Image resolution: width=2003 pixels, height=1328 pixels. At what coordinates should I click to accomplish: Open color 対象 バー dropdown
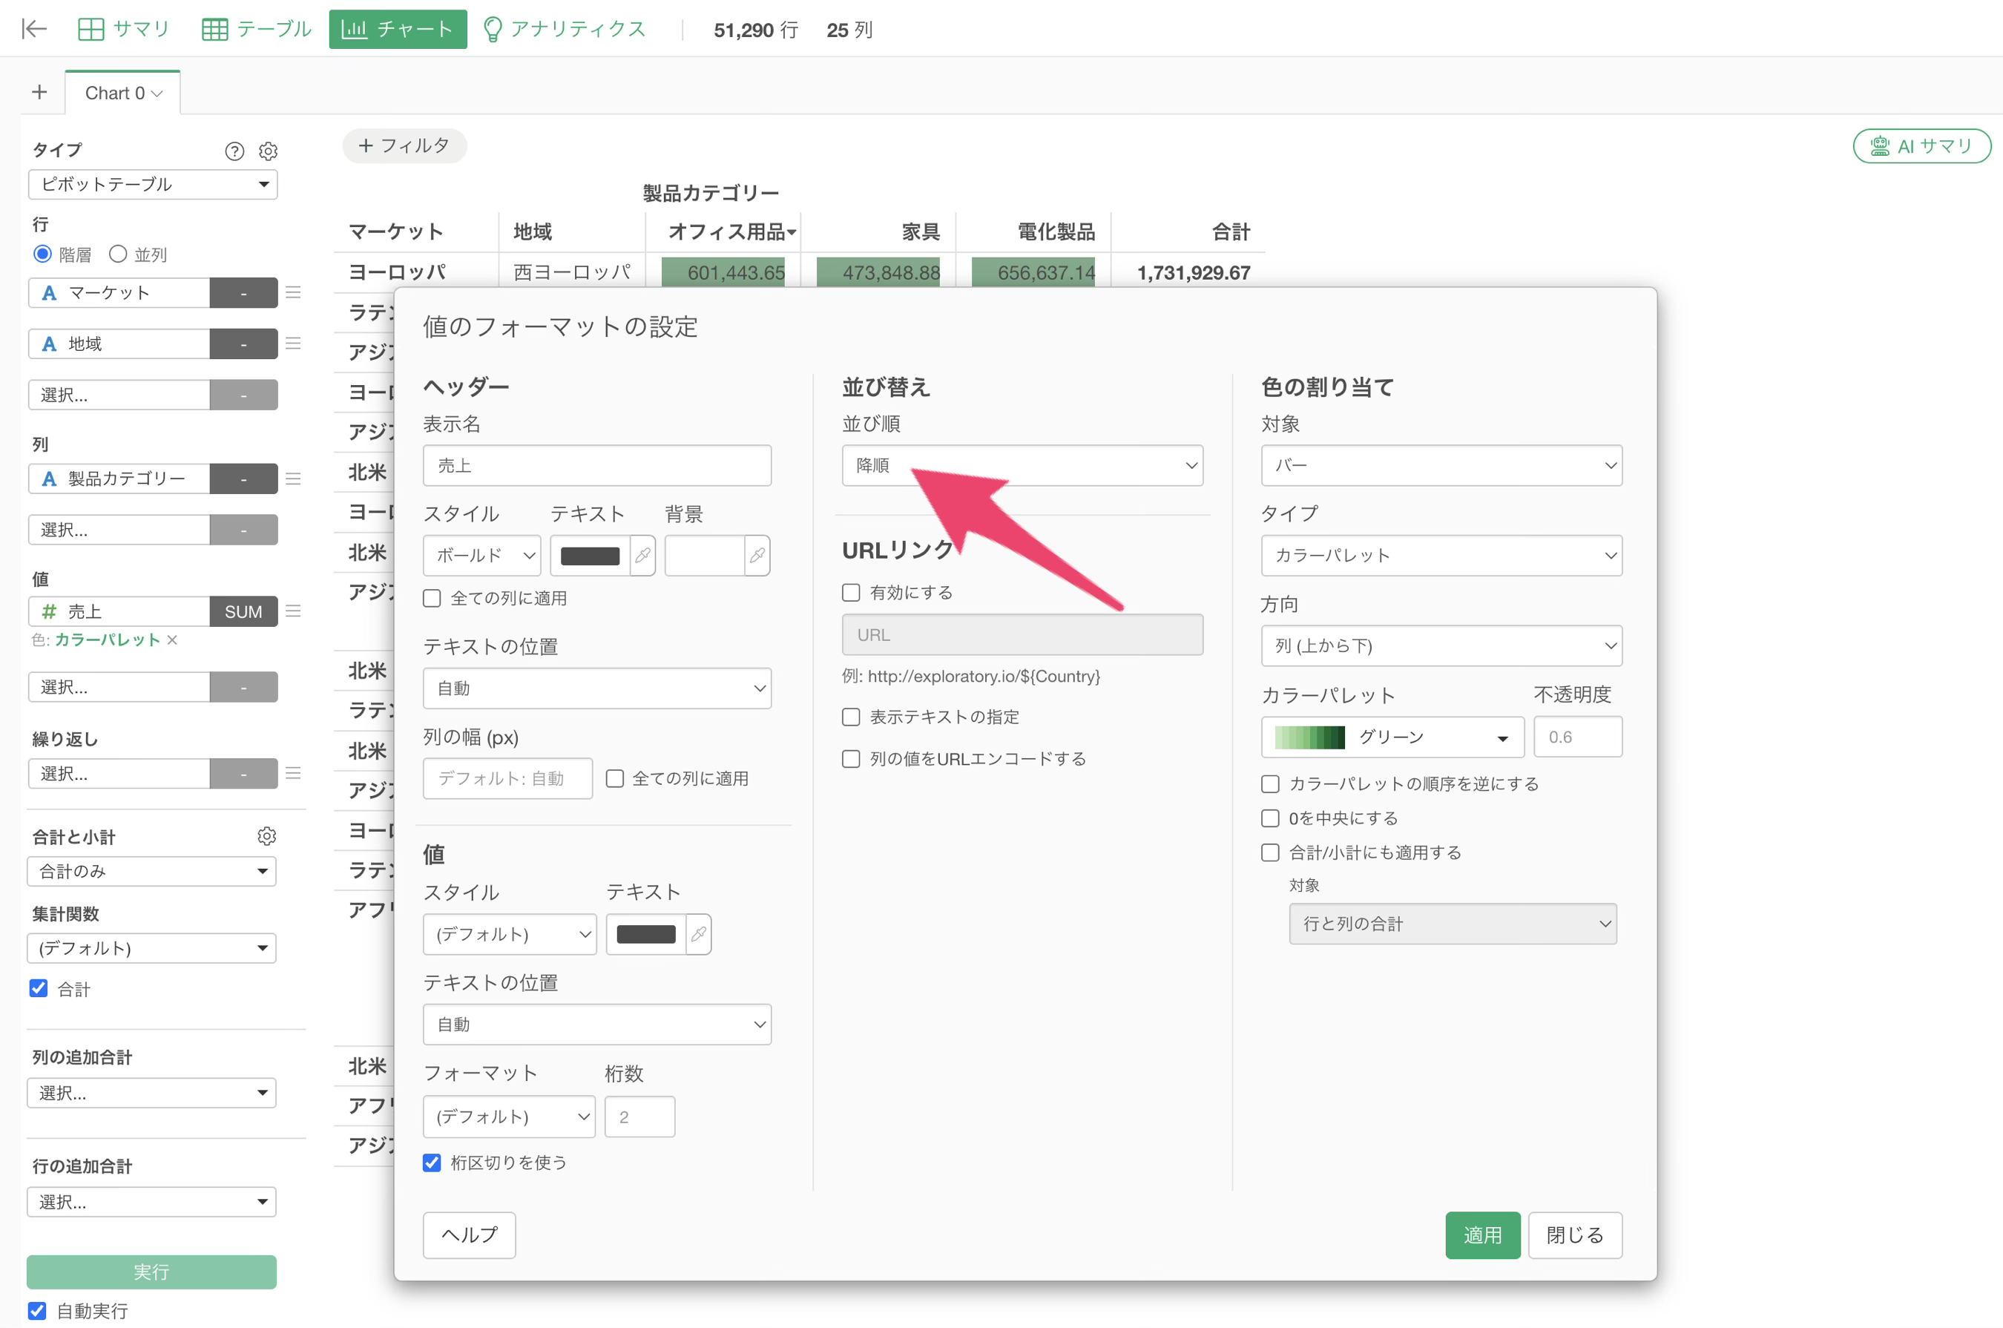coord(1441,465)
